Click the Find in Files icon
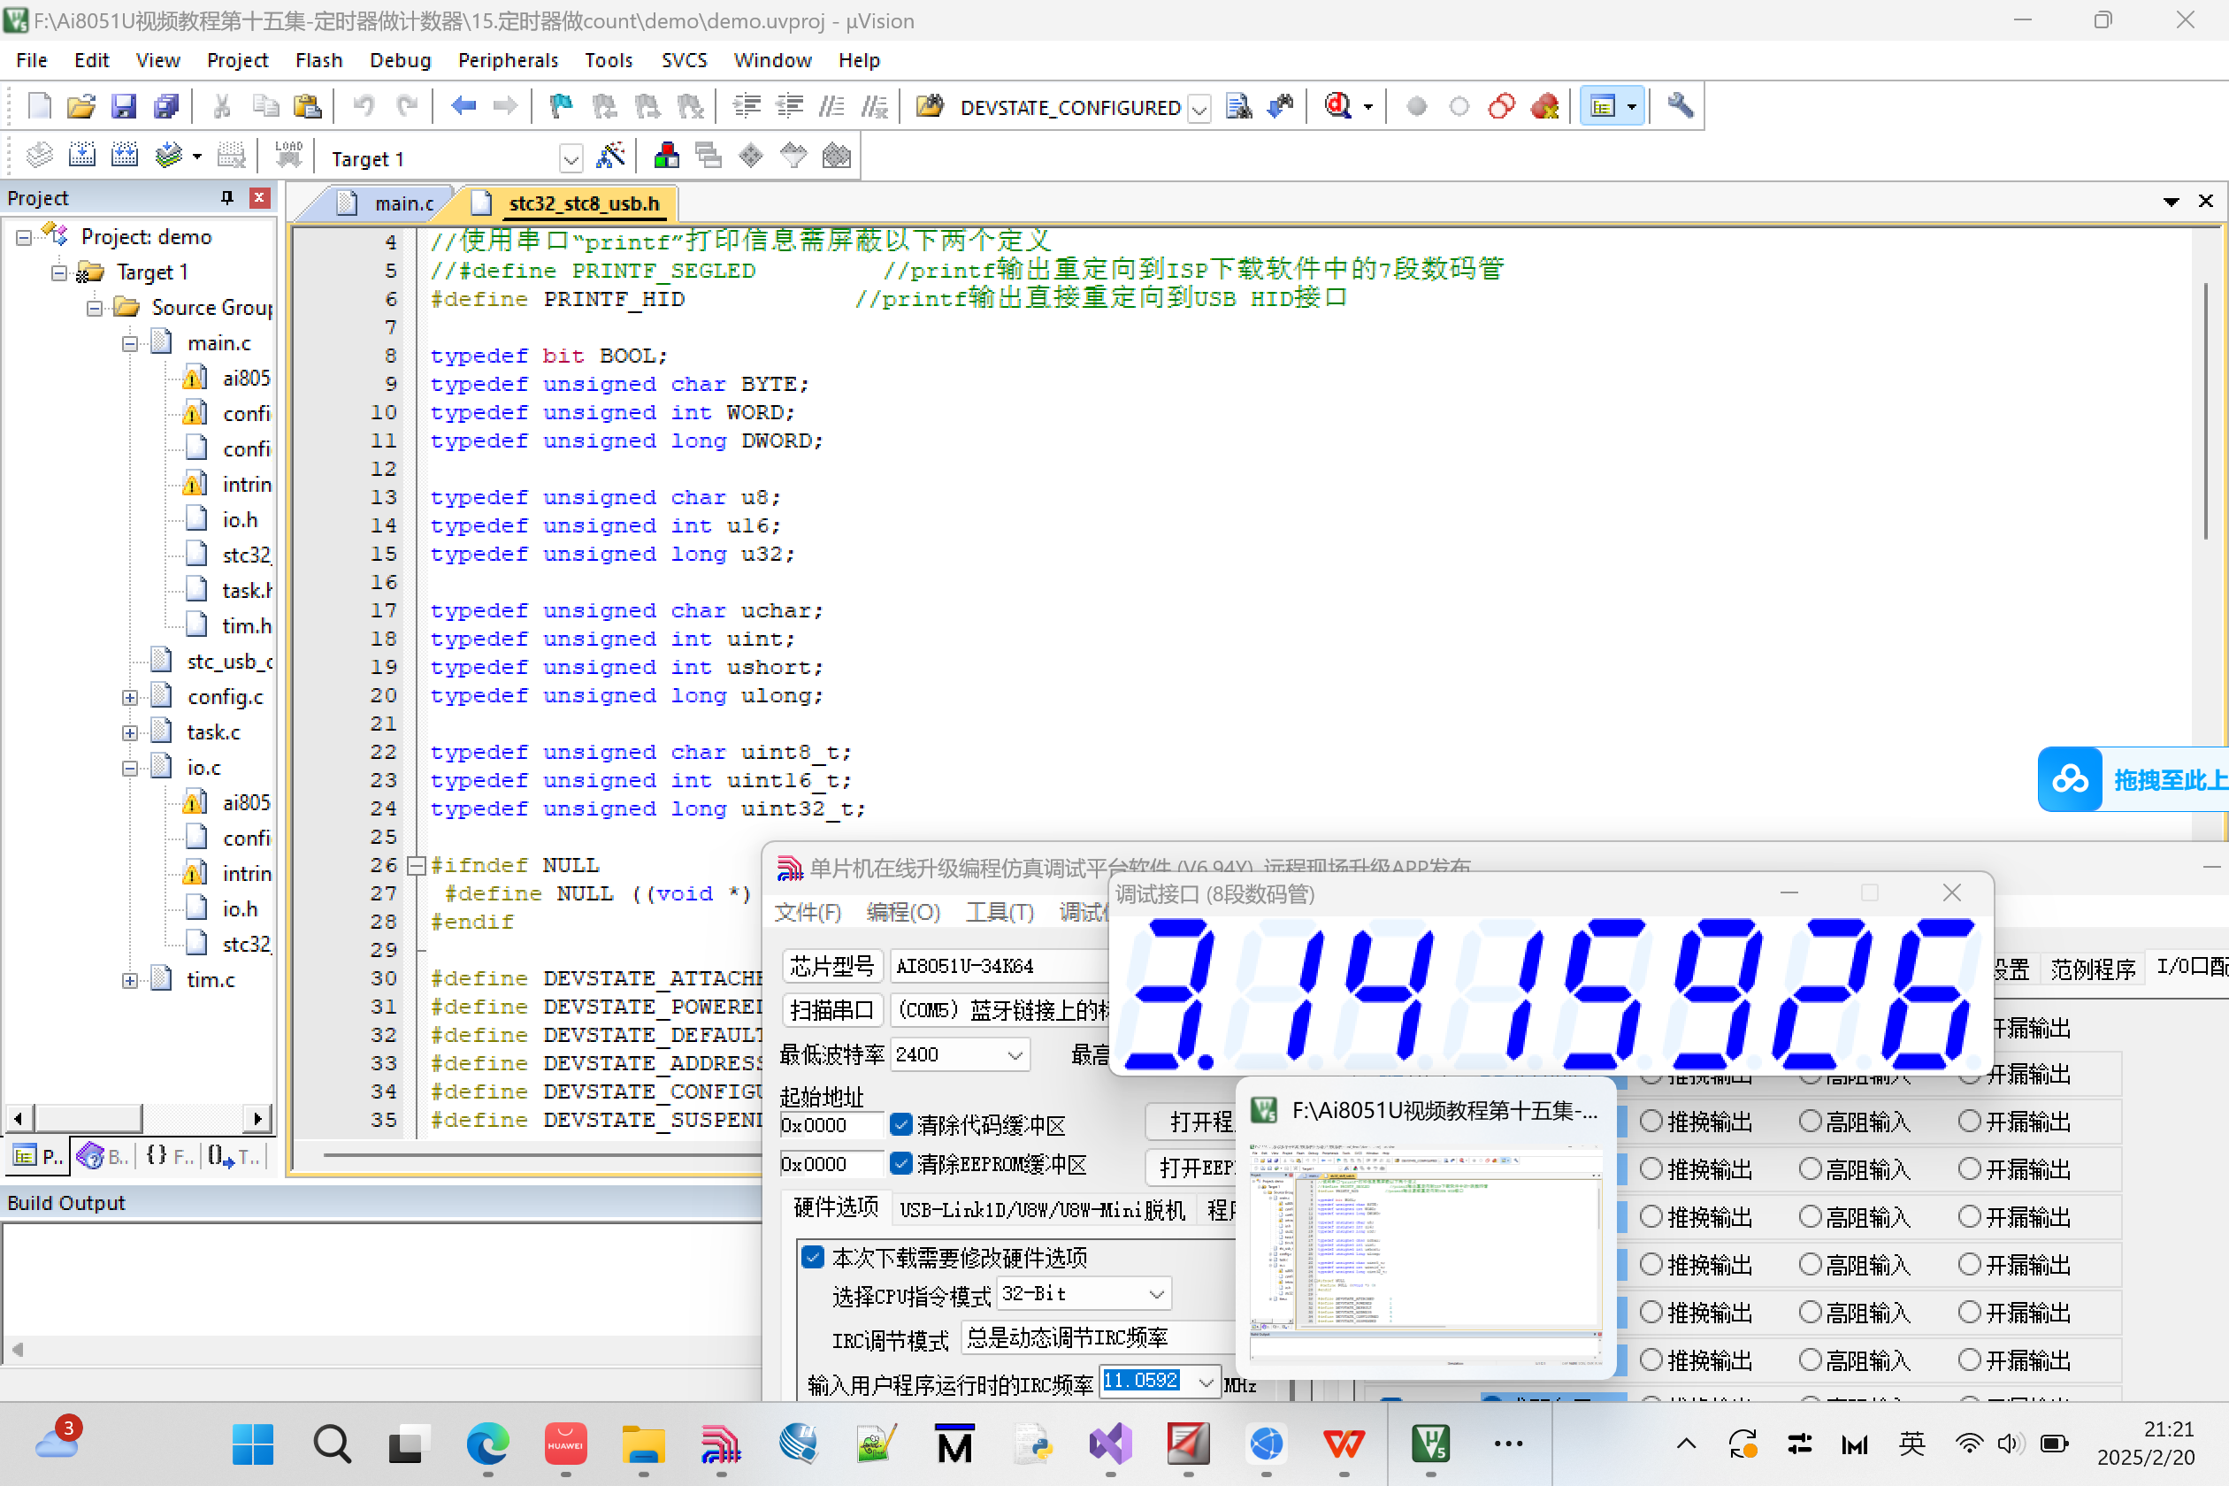Image resolution: width=2229 pixels, height=1486 pixels. (931, 106)
